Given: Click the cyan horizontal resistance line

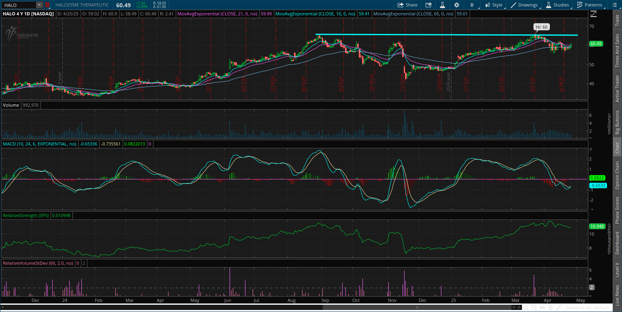Looking at the screenshot, I should pos(446,35).
